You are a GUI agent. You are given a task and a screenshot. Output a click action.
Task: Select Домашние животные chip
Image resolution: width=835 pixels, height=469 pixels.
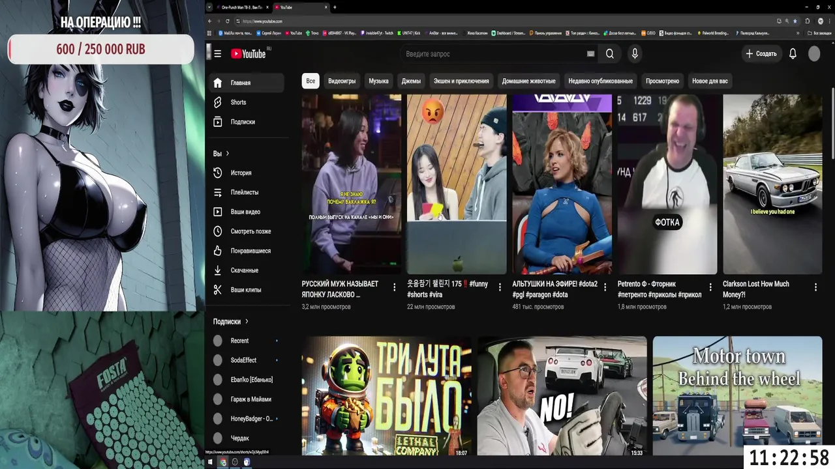[x=528, y=81]
